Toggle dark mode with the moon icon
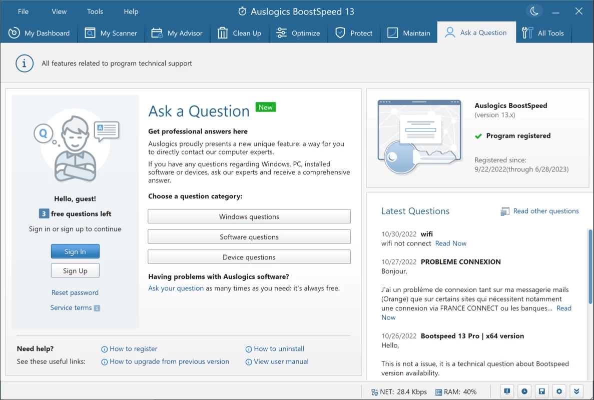Image resolution: width=594 pixels, height=400 pixels. (534, 11)
